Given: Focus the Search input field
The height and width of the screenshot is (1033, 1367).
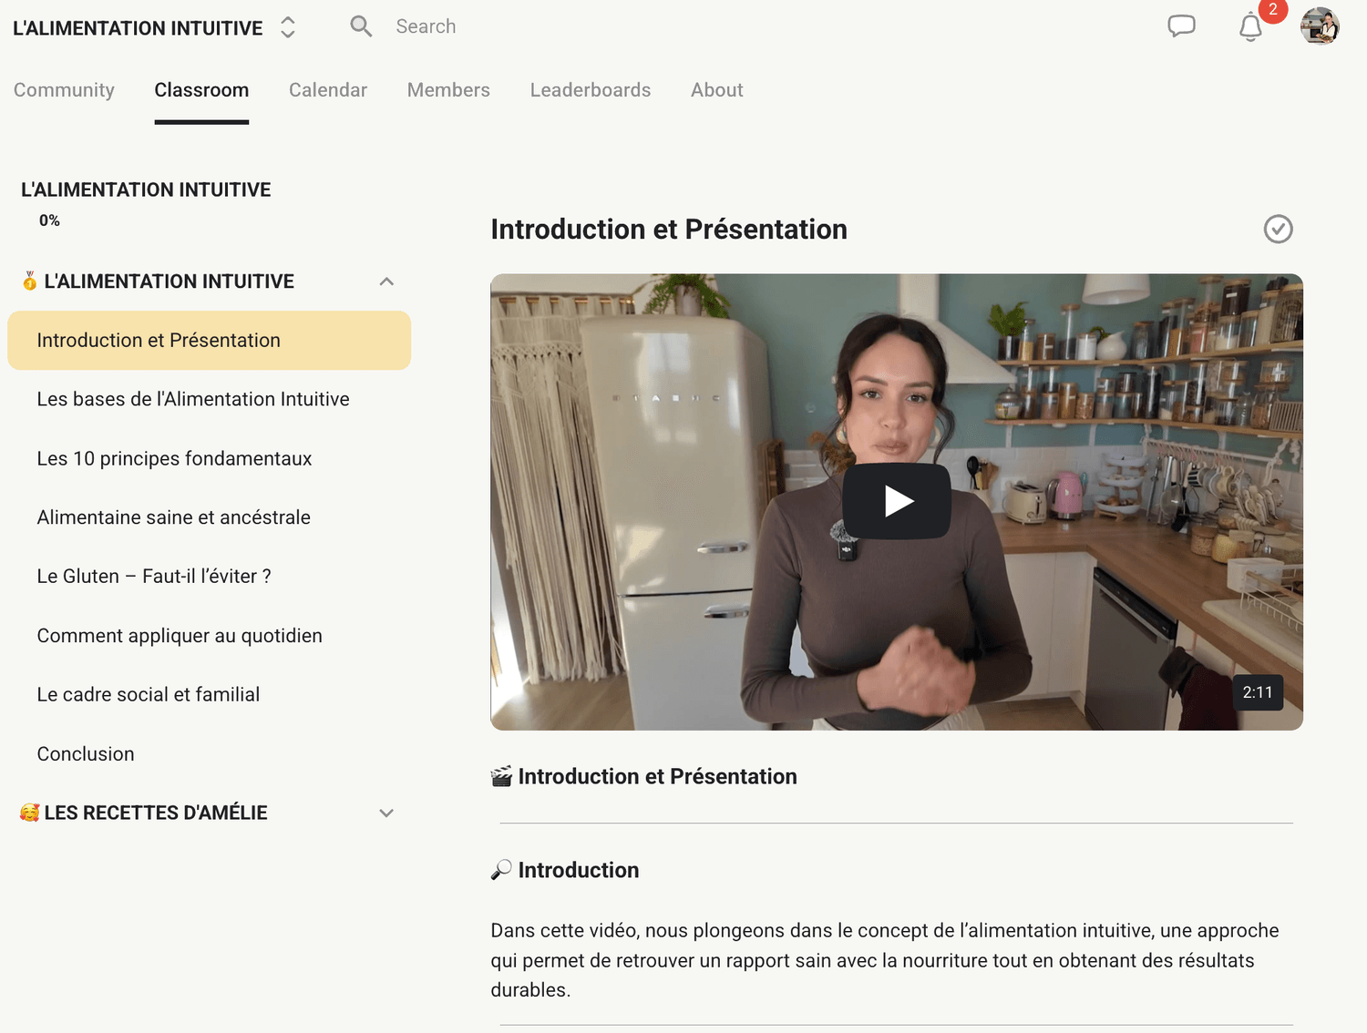Looking at the screenshot, I should click(x=426, y=26).
